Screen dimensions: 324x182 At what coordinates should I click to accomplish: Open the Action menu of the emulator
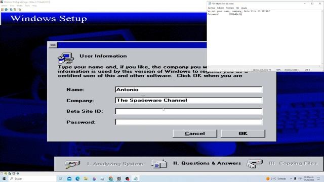coord(4,6)
